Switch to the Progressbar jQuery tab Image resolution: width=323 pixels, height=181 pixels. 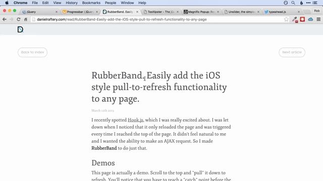(79, 12)
